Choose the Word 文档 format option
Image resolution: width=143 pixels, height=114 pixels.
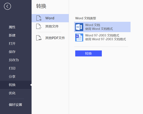(x=102, y=27)
